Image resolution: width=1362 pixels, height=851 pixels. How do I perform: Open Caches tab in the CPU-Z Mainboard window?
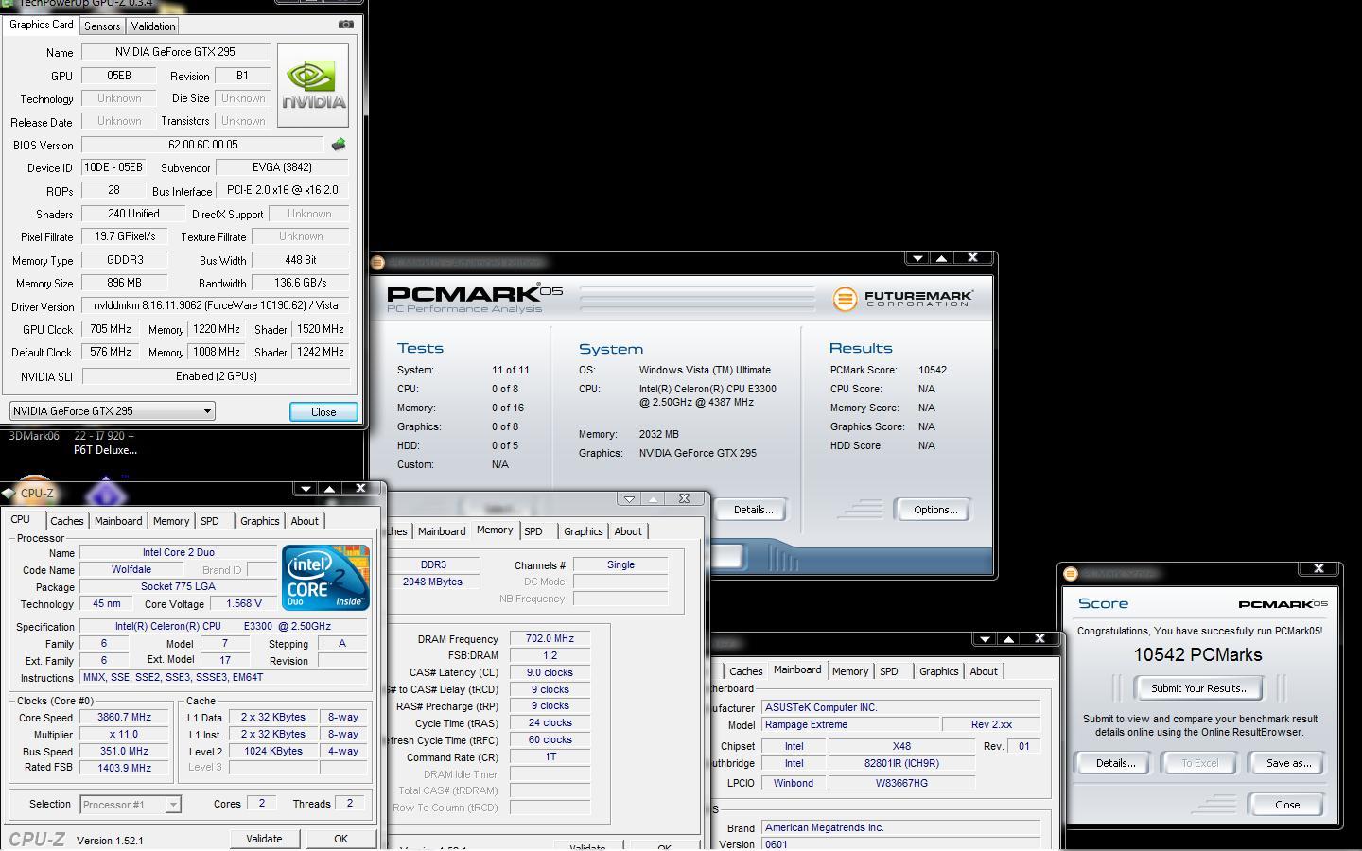coord(746,671)
